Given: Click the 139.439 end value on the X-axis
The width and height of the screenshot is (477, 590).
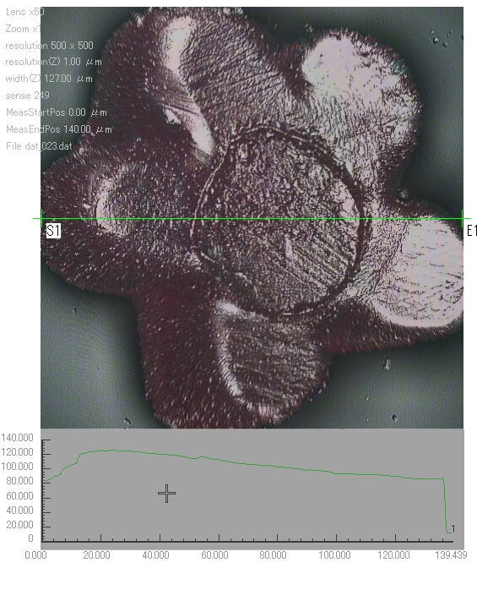Looking at the screenshot, I should (451, 555).
